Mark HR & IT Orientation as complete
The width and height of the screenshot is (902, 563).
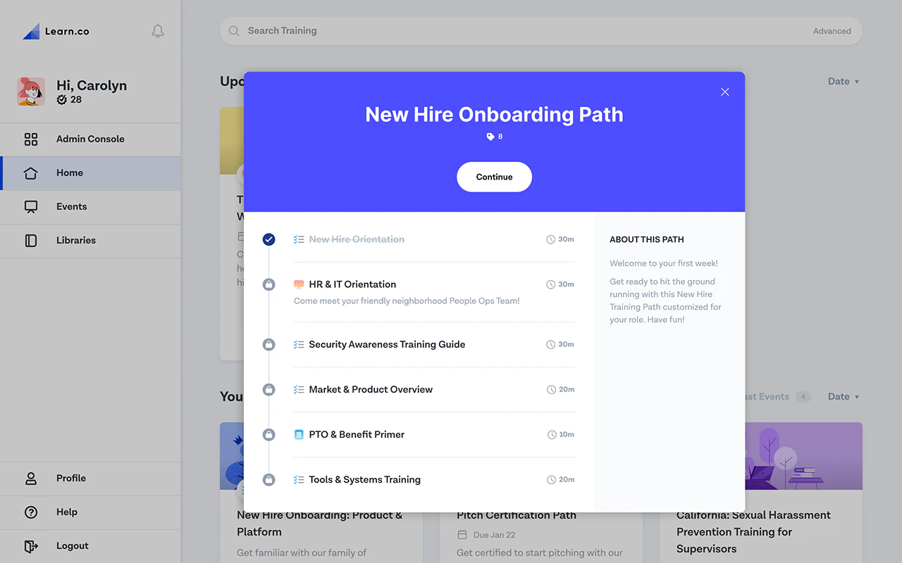tap(268, 284)
